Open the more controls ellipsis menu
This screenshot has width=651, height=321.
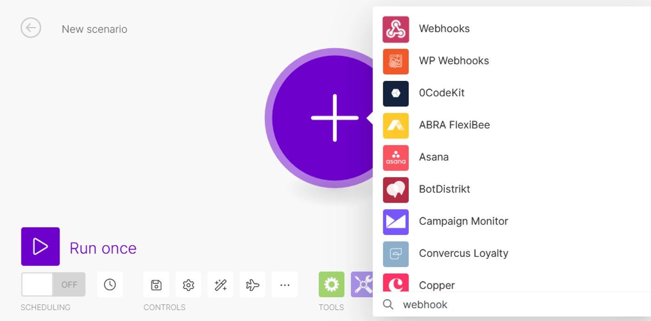coord(285,285)
